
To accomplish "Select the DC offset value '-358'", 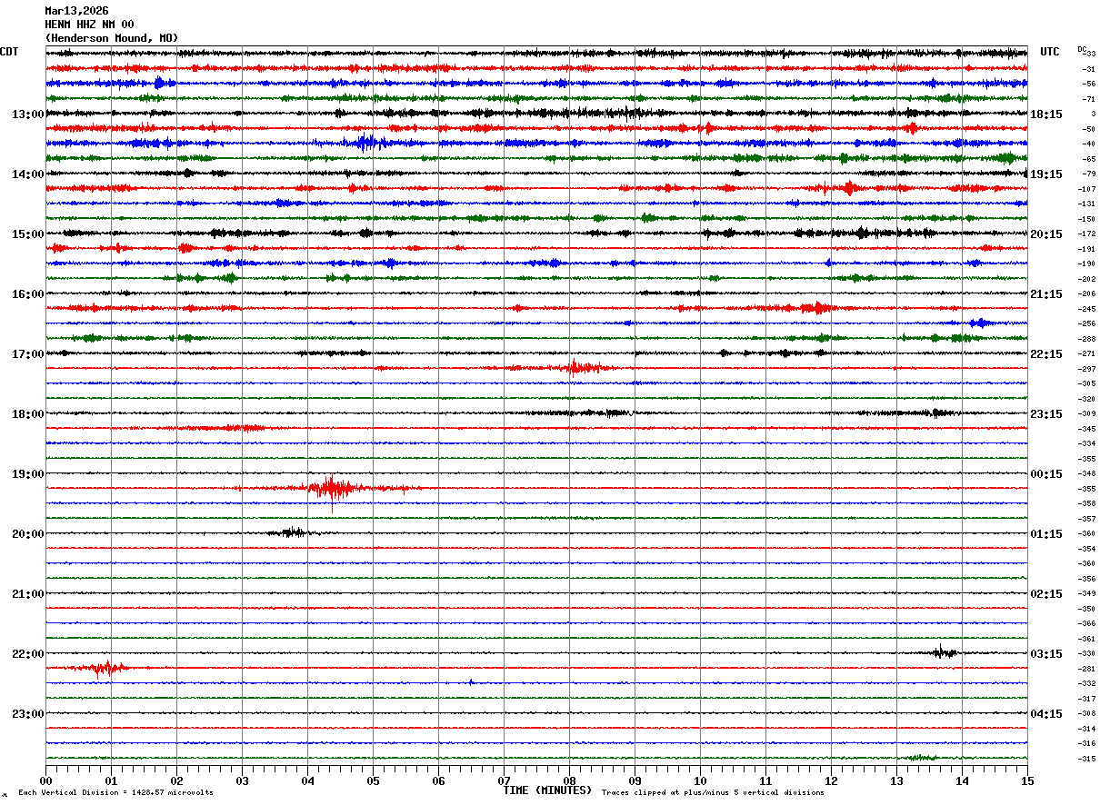I will (x=1086, y=503).
